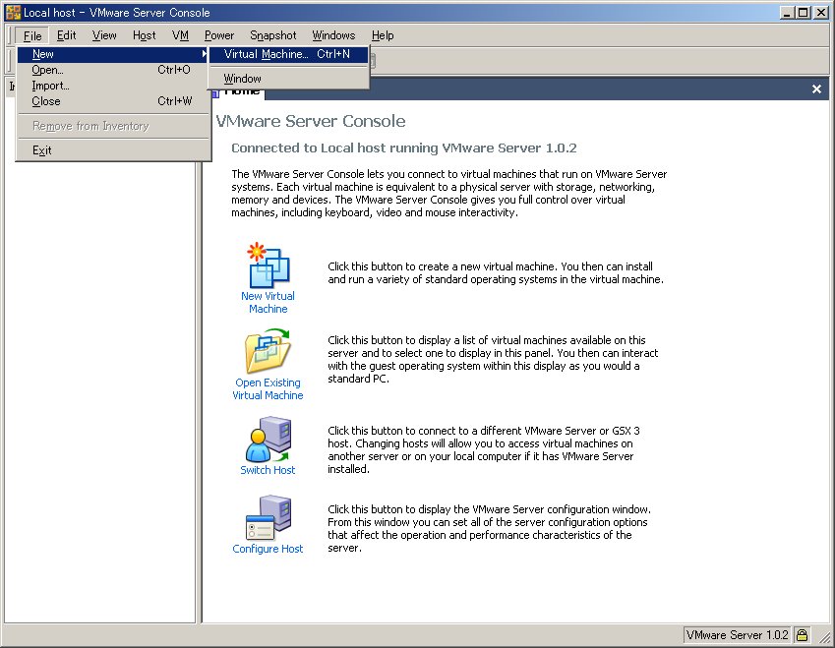
Task: Select Window in New submenu
Action: (x=288, y=79)
